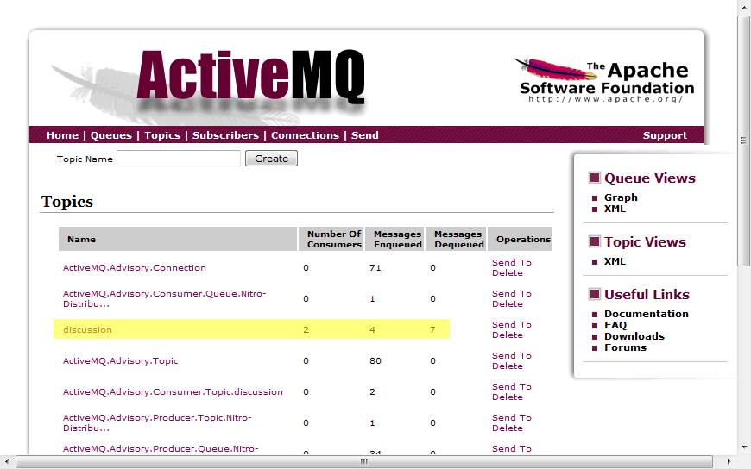Open the XML link under Topic Views
The width and height of the screenshot is (751, 469).
click(615, 262)
